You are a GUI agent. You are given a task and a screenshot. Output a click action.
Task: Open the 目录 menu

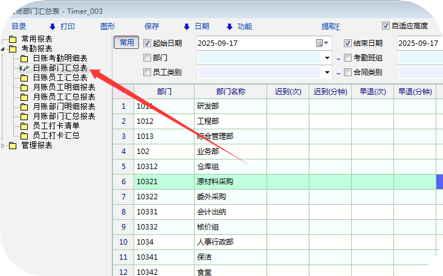(x=19, y=27)
